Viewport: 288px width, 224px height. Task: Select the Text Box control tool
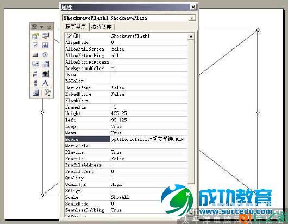(x=45, y=45)
